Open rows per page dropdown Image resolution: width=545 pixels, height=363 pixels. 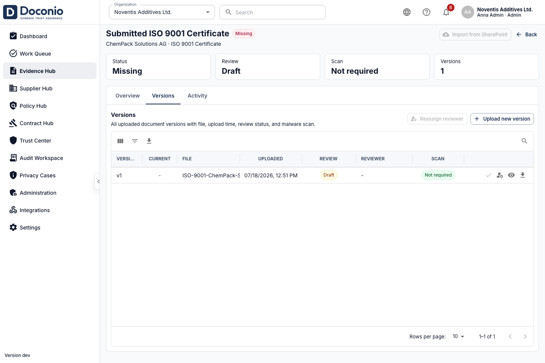tap(458, 337)
